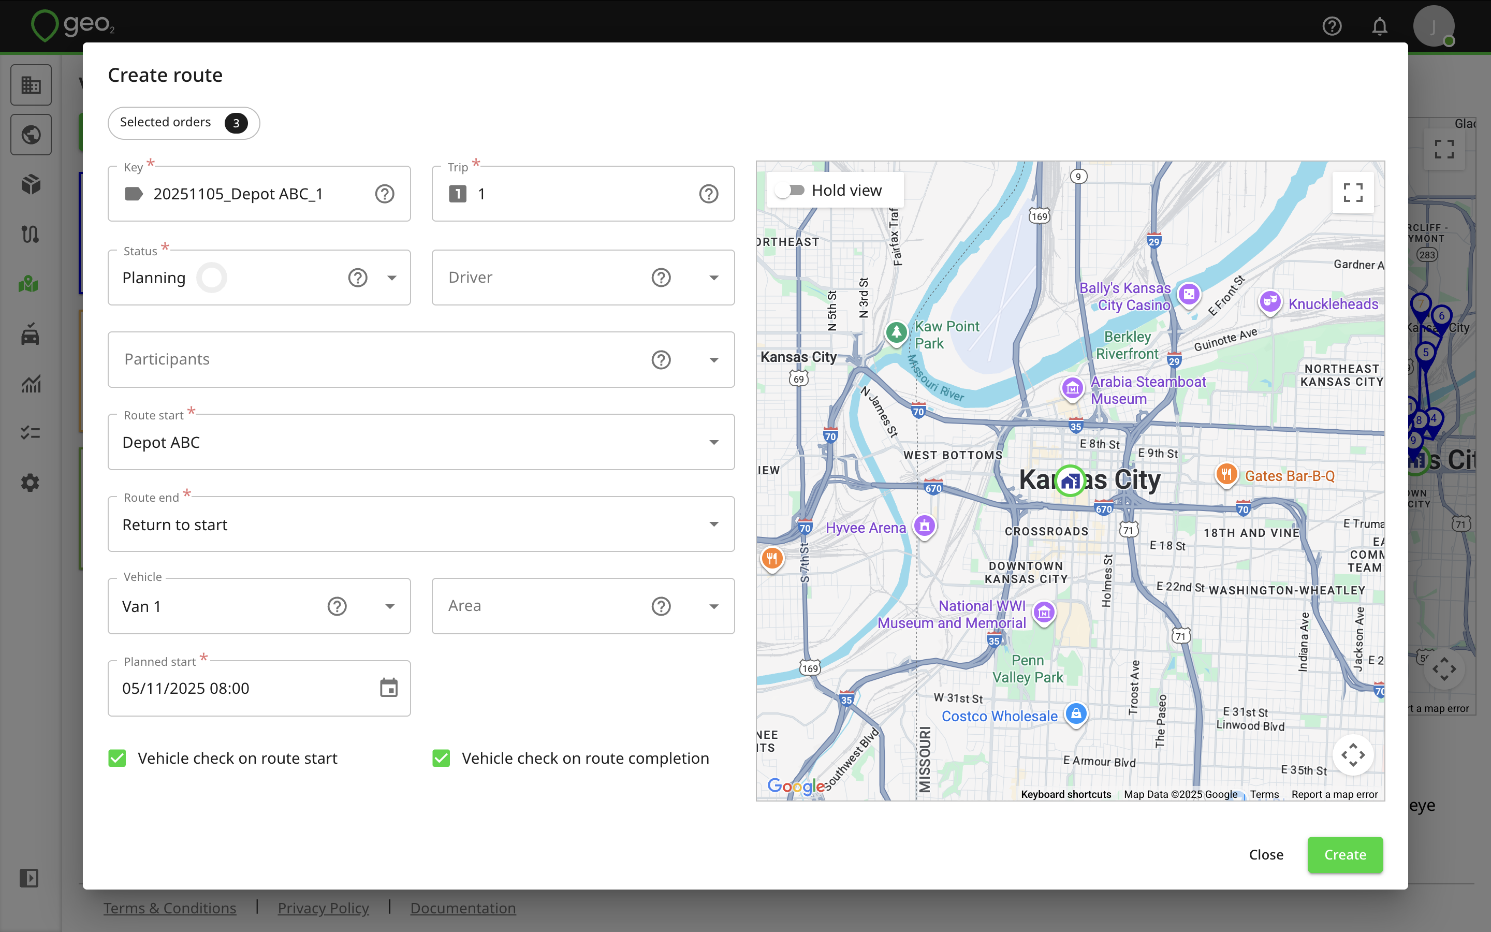The height and width of the screenshot is (932, 1491).
Task: Show help for the Key field
Action: click(x=385, y=194)
